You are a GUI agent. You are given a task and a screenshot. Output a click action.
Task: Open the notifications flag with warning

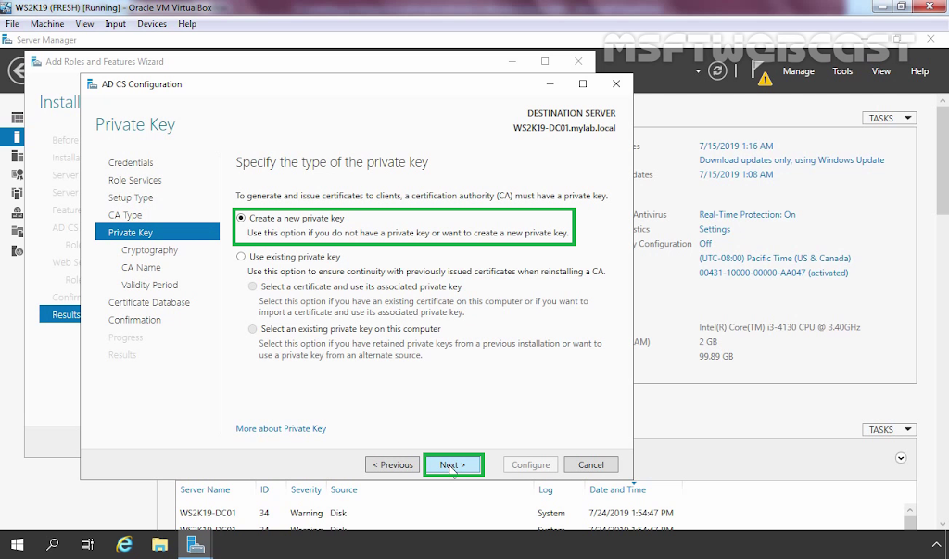pyautogui.click(x=761, y=73)
